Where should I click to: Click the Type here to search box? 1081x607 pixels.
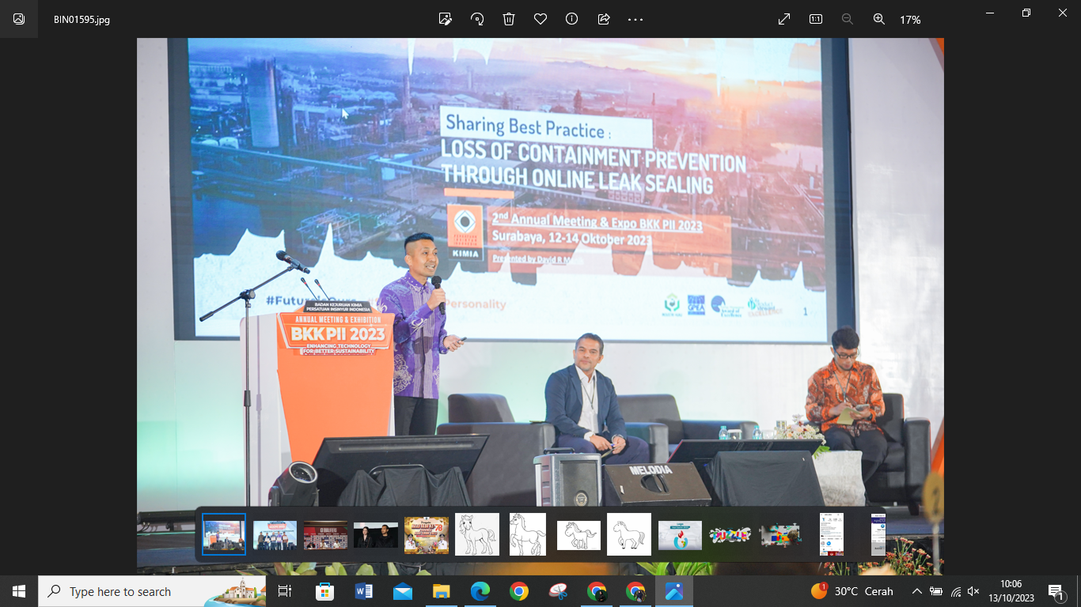click(x=152, y=591)
